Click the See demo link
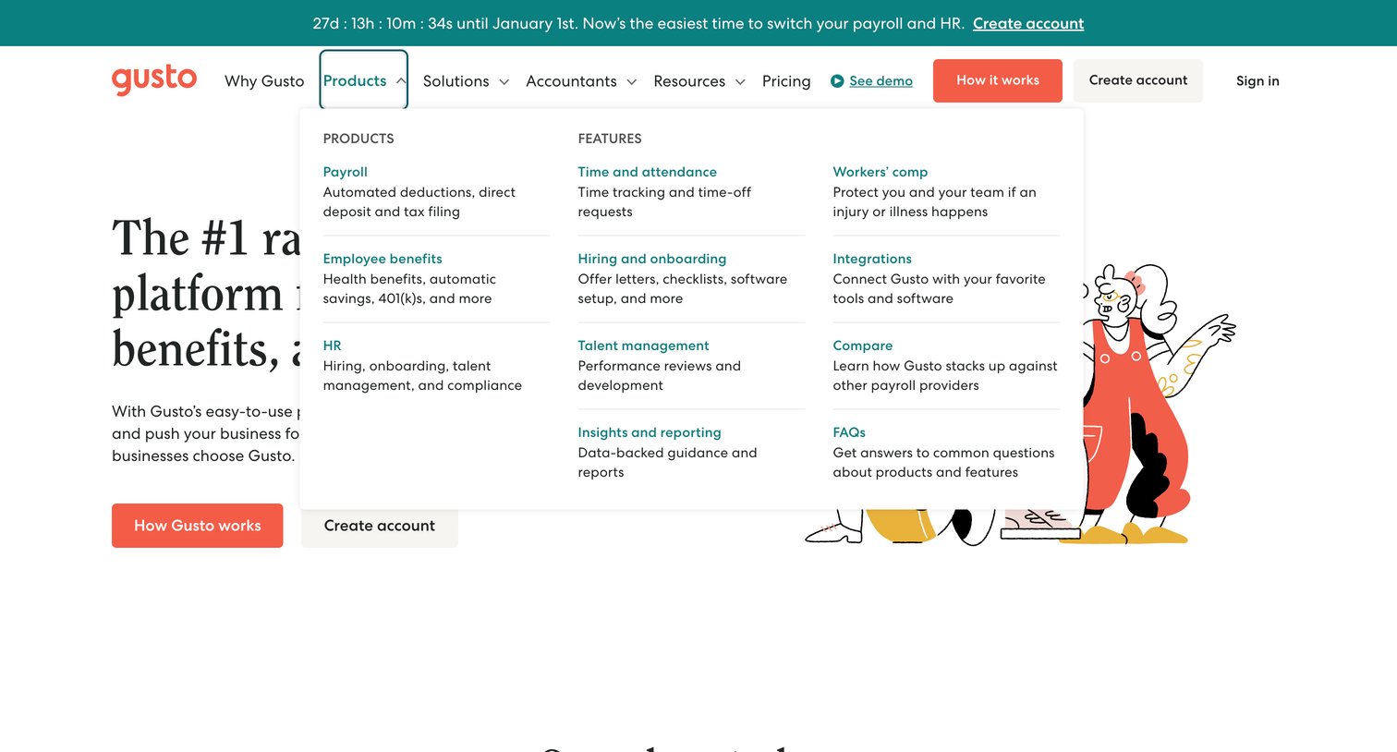This screenshot has height=752, width=1397. (881, 81)
